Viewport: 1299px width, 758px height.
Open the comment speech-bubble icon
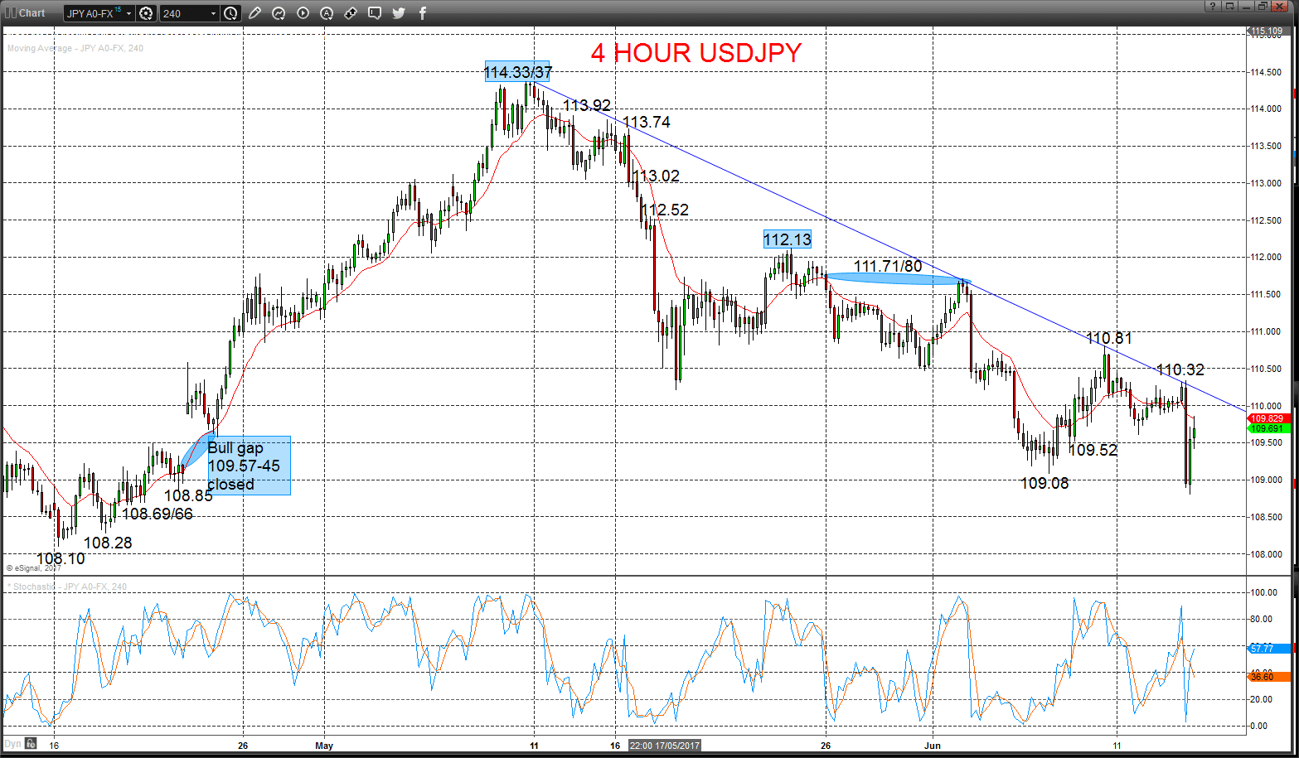point(375,13)
